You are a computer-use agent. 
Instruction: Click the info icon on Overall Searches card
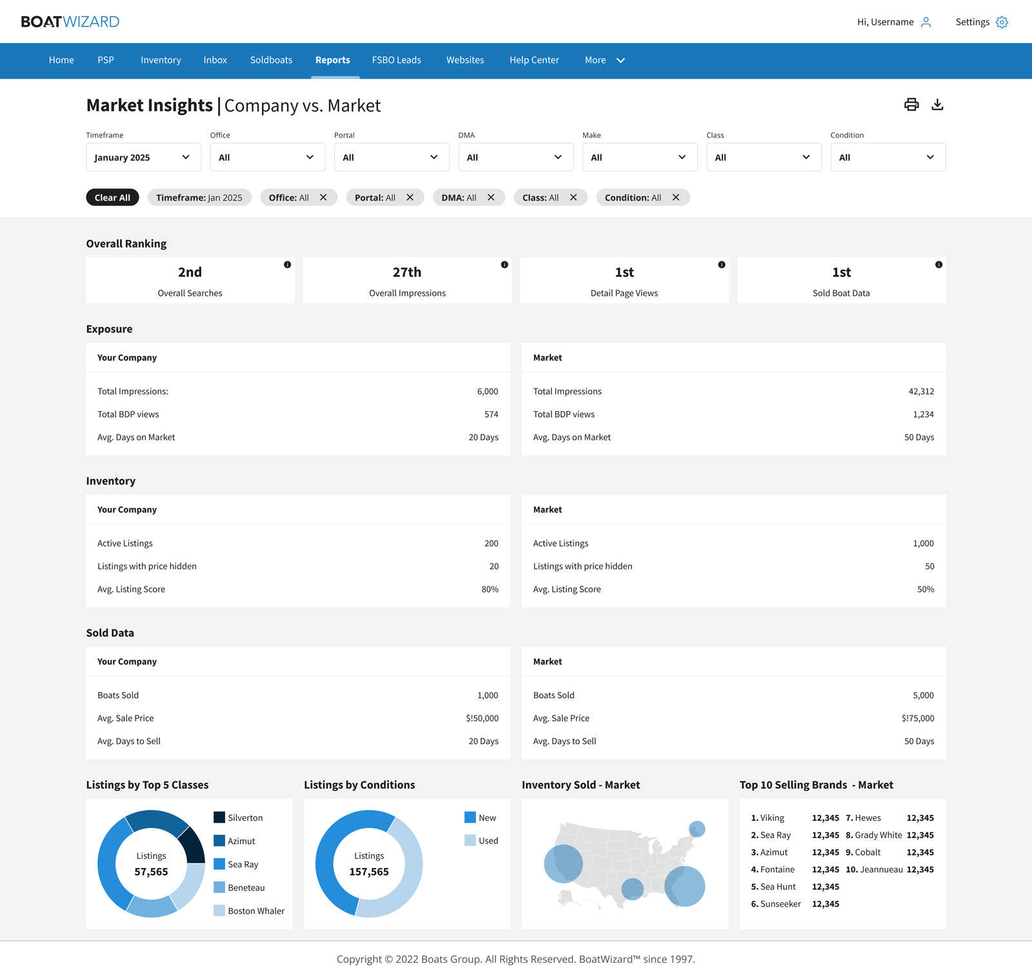click(x=287, y=264)
